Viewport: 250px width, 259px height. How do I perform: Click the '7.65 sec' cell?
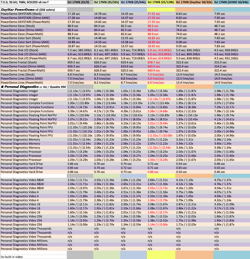pos(219,42)
